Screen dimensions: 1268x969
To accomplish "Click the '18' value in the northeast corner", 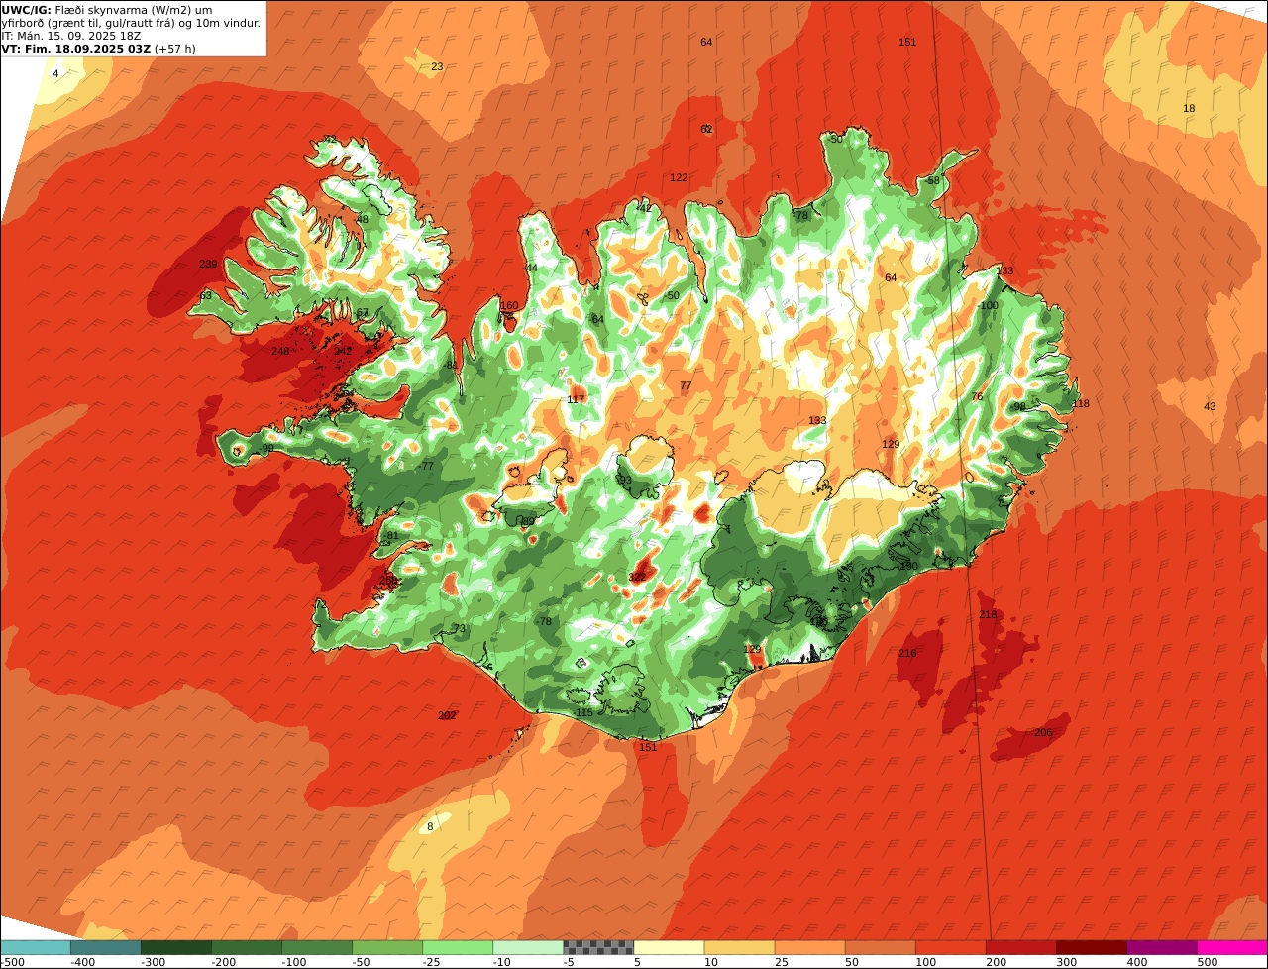I will (1189, 108).
